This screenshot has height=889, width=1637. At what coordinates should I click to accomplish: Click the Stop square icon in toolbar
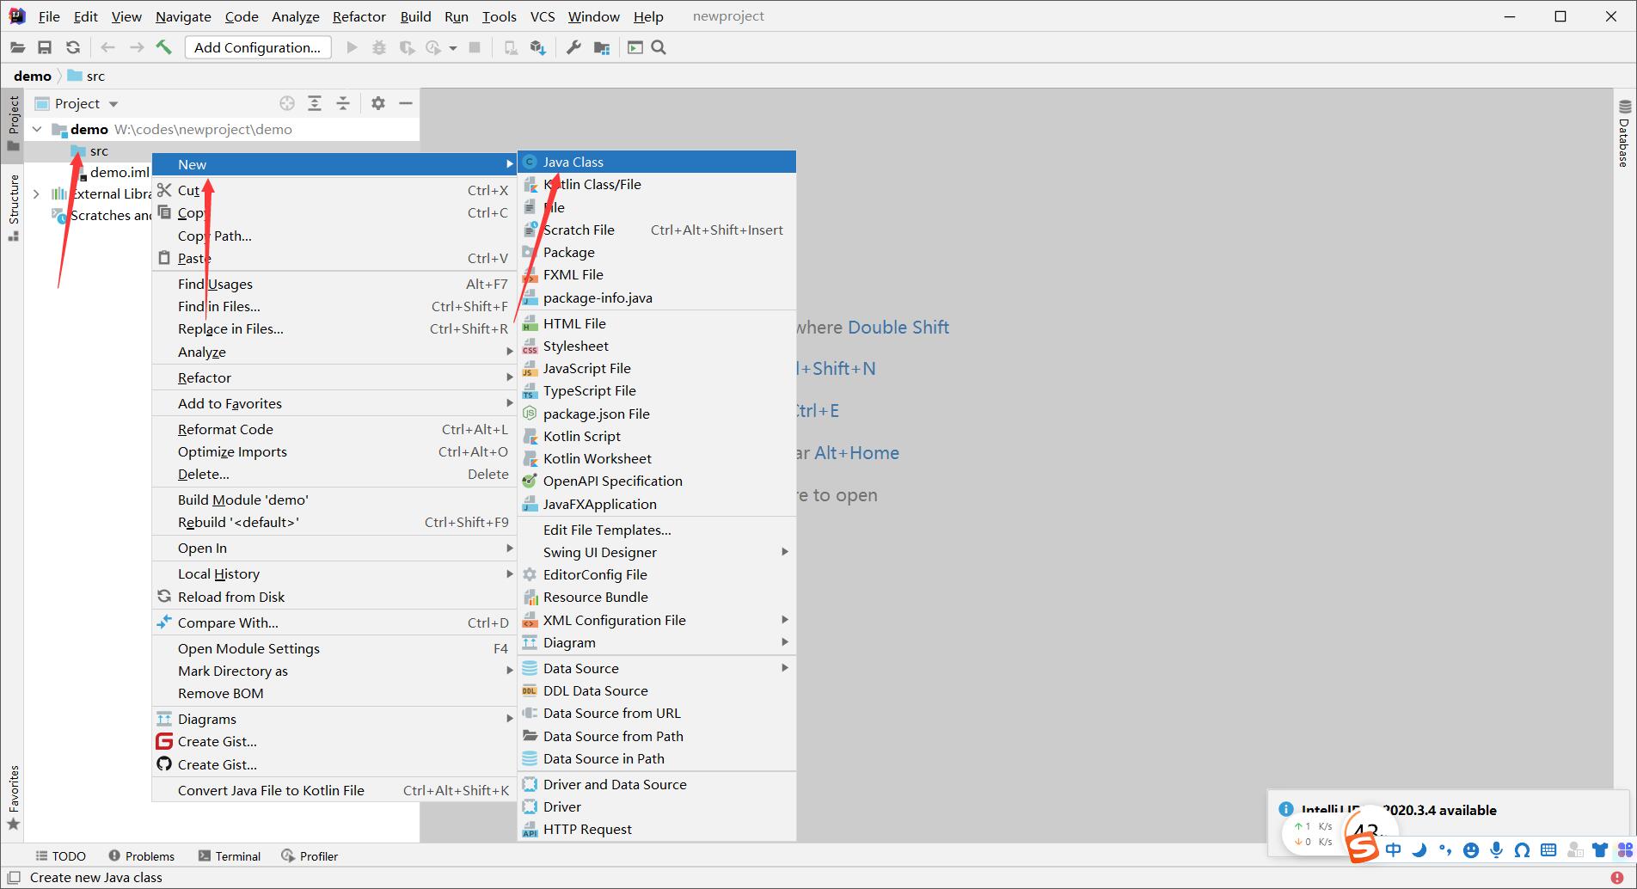(475, 48)
